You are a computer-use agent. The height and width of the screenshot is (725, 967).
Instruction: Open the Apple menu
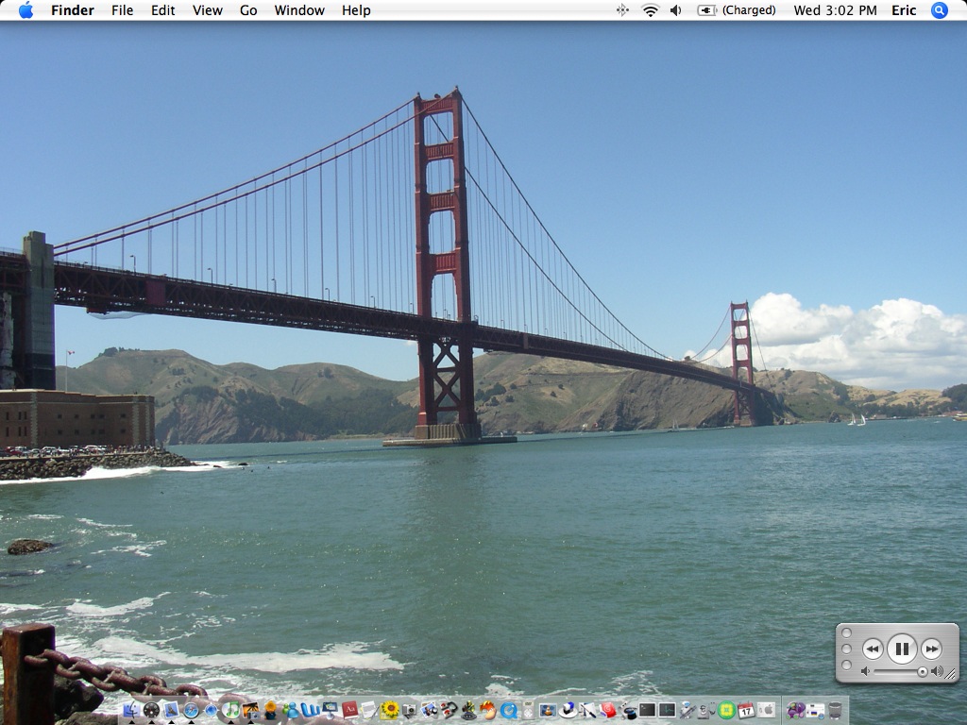25,9
